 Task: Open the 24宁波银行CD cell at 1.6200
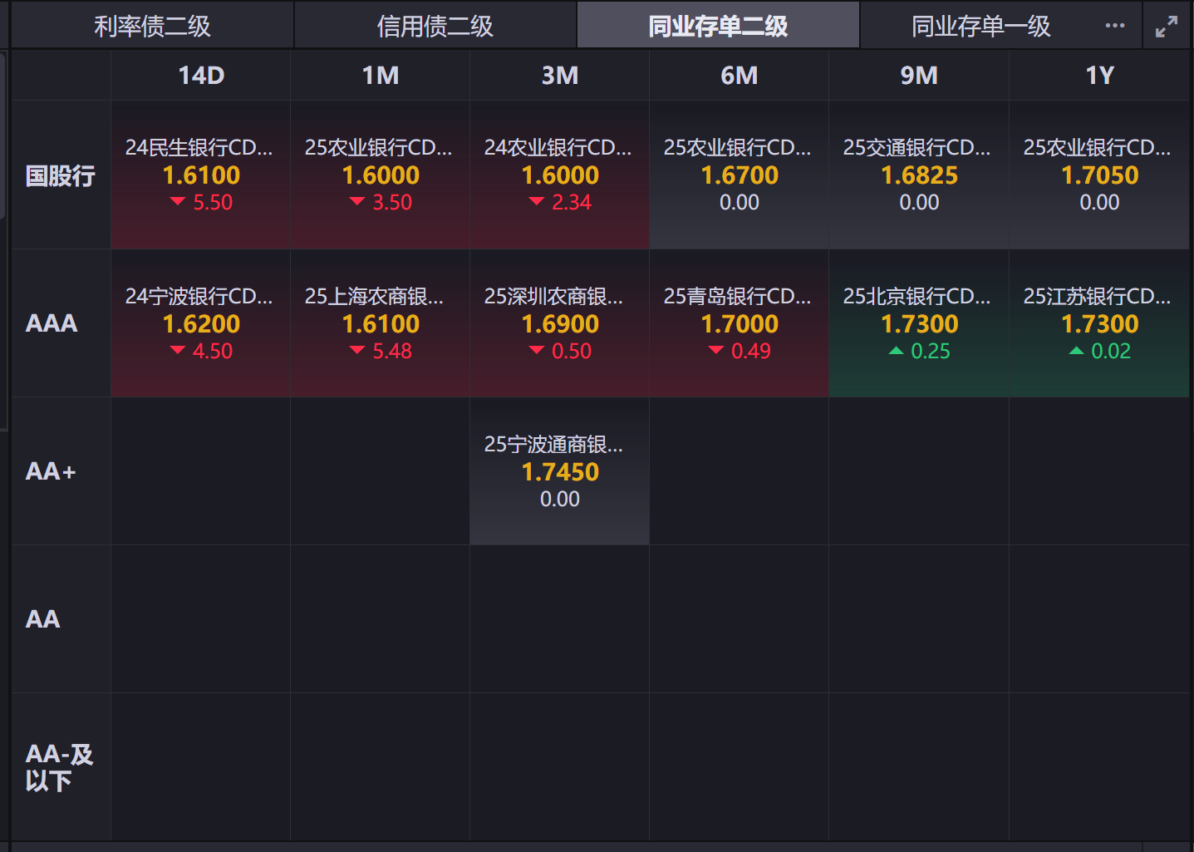(x=200, y=323)
